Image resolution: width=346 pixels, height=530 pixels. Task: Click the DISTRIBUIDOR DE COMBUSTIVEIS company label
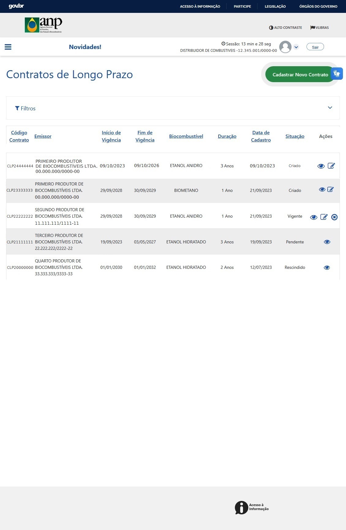[228, 51]
